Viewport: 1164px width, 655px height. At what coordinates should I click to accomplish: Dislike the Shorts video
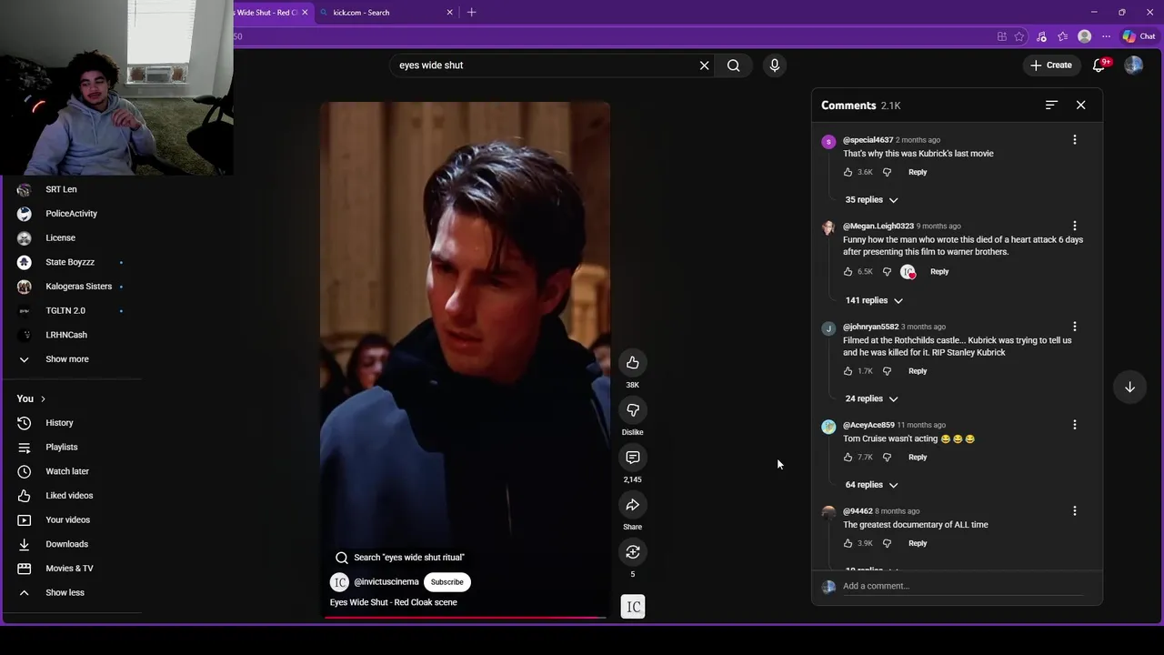click(633, 410)
